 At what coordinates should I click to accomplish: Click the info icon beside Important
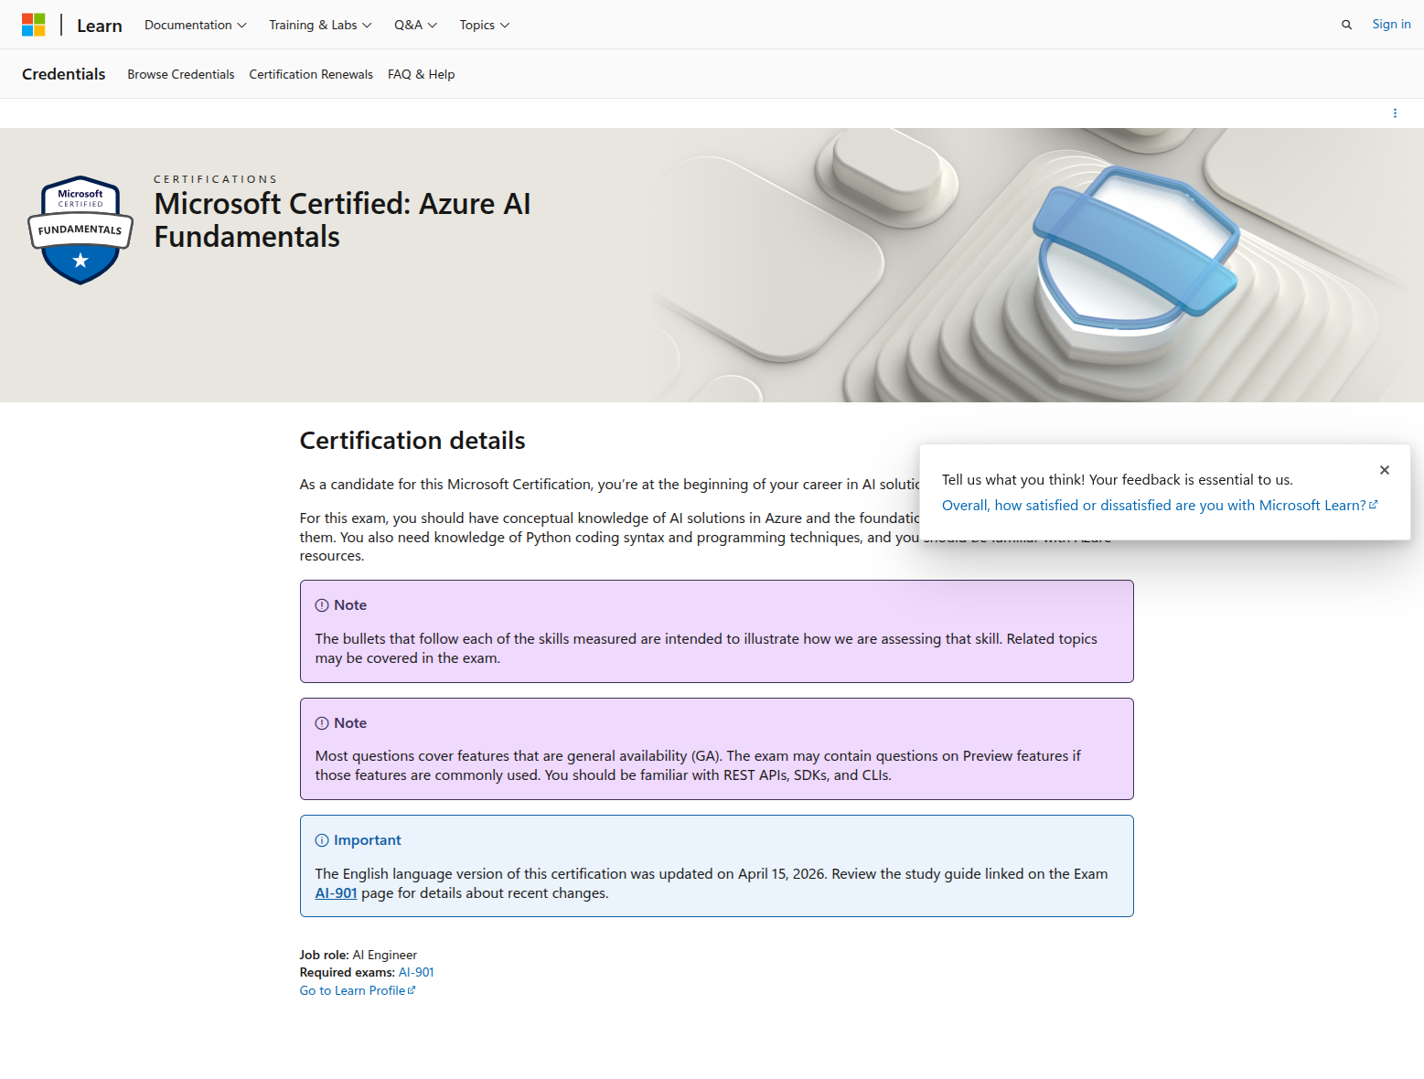[x=322, y=840]
